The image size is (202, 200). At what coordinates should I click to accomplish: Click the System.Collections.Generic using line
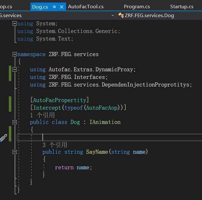[69, 31]
